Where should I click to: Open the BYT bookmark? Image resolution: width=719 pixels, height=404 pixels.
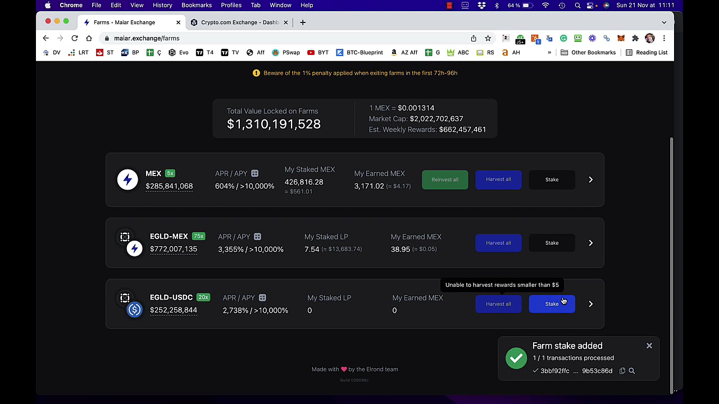[x=317, y=53]
